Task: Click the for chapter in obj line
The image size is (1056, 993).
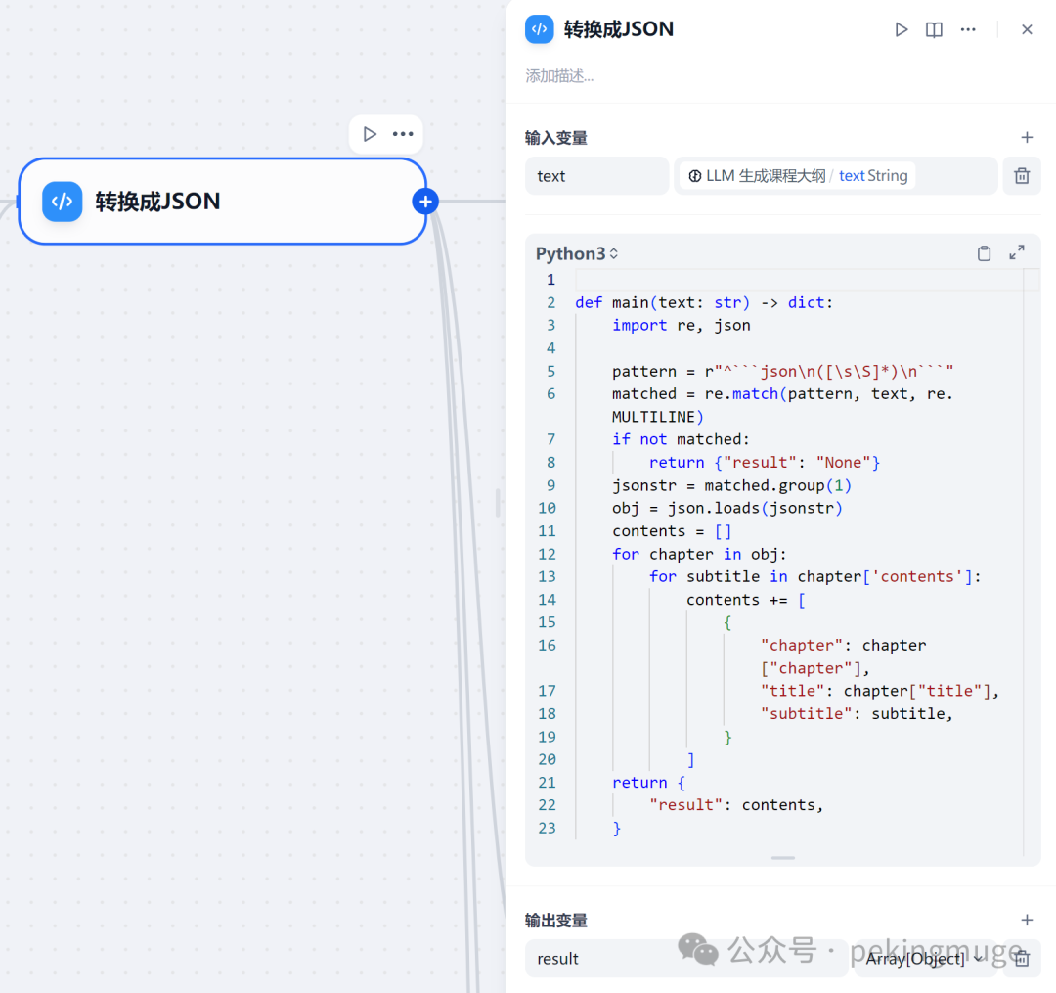Action: [699, 555]
